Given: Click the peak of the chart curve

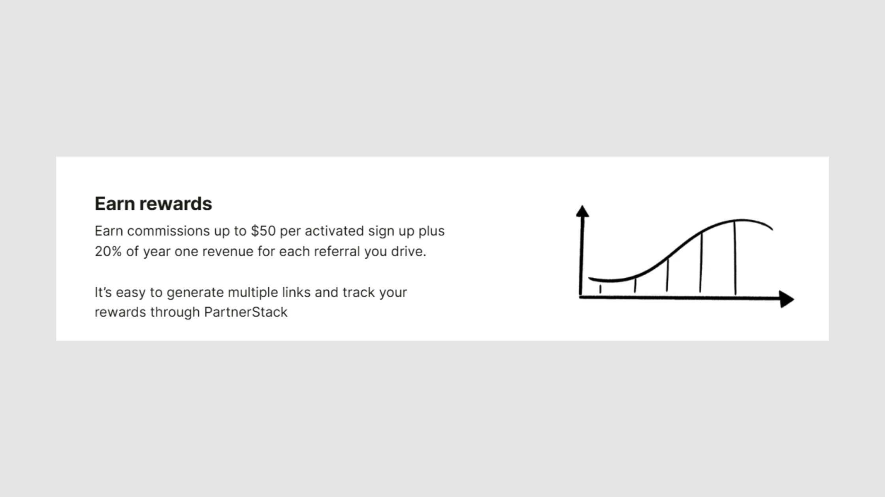Looking at the screenshot, I should pos(741,220).
